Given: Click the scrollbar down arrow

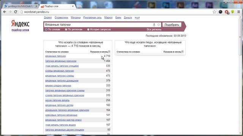Looking at the screenshot, I should tap(240, 133).
